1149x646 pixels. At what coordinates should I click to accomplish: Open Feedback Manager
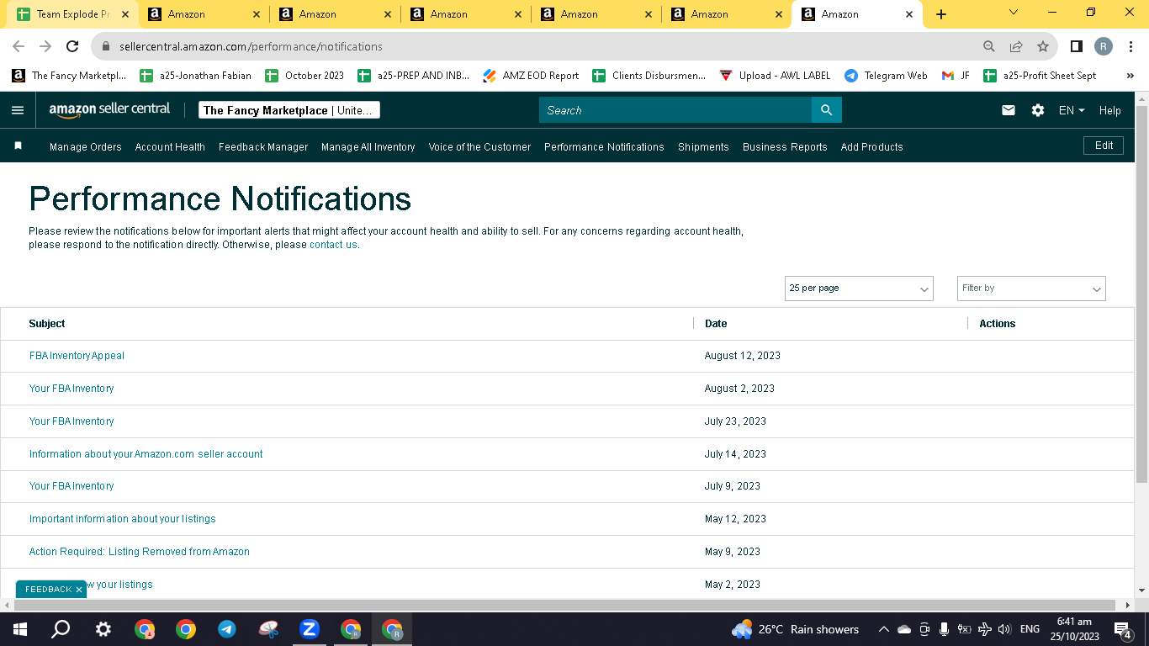coord(263,147)
